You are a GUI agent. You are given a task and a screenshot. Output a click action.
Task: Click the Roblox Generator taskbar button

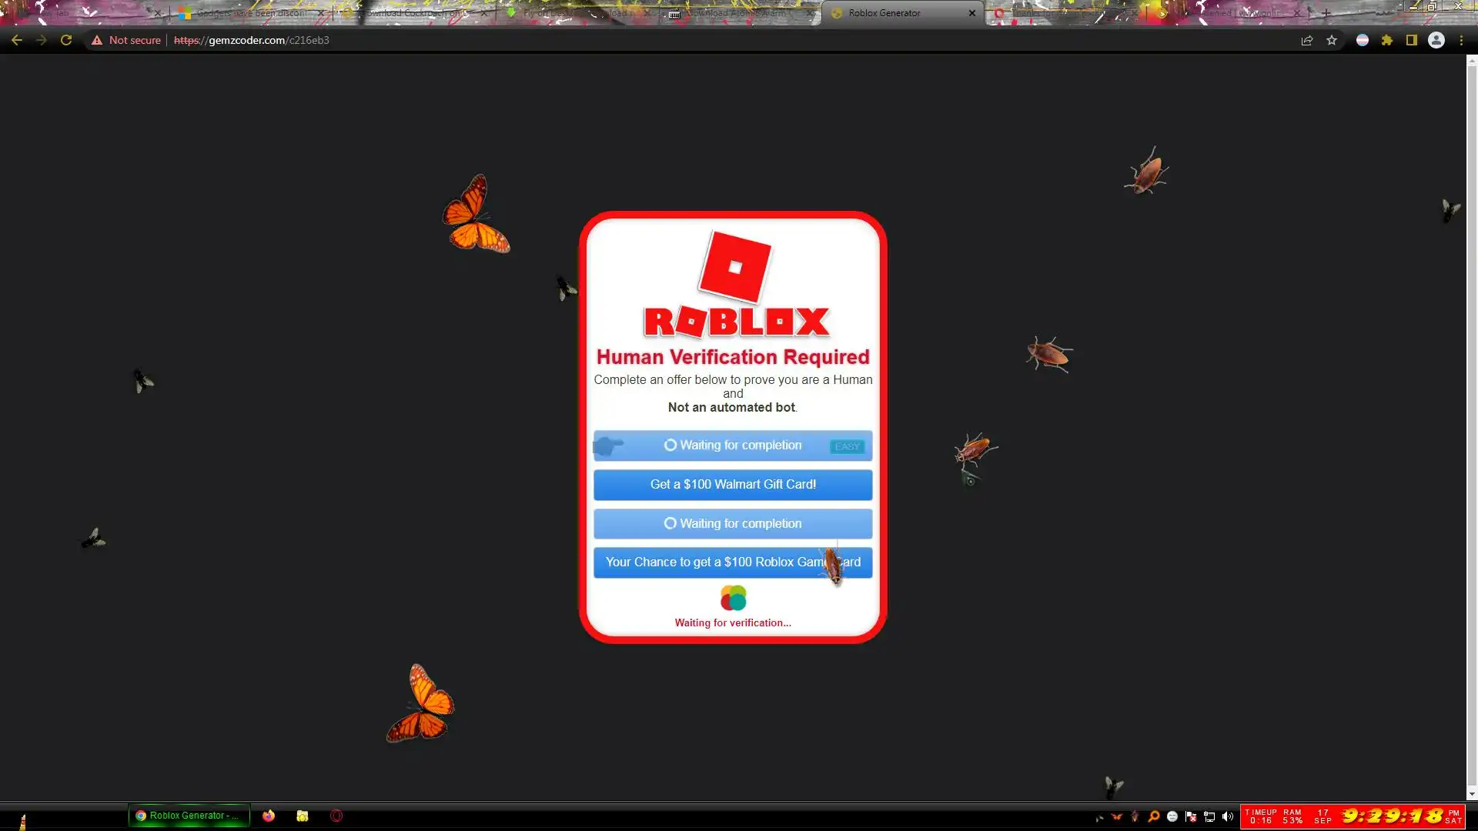tap(189, 816)
